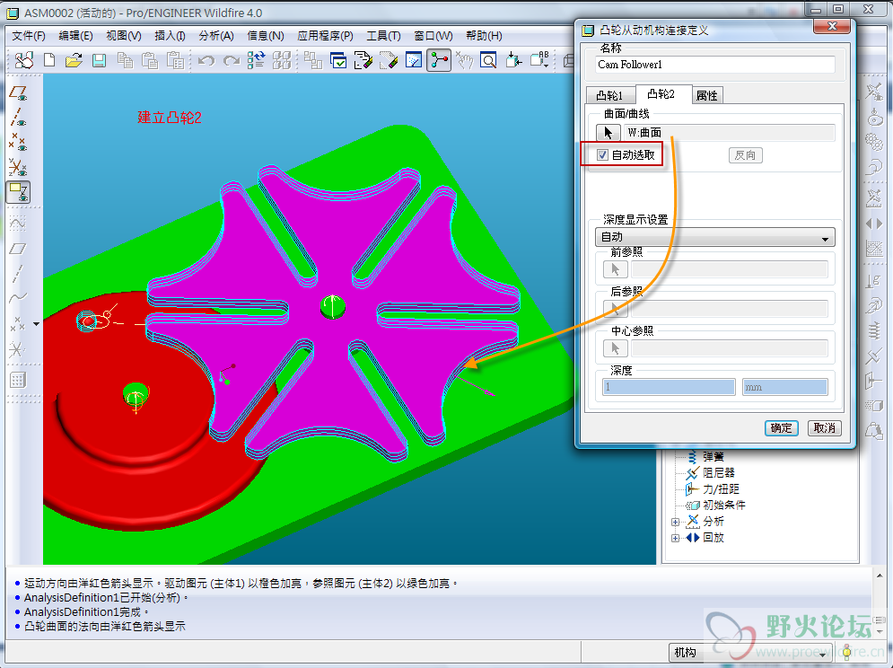Toggle datum point display
This screenshot has width=893, height=668.
click(18, 141)
